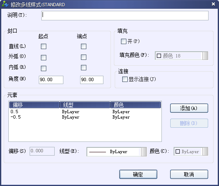Check 外弧 cap for 端点

click(83, 57)
